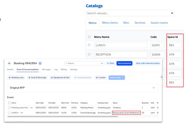
Task: Click the info icon next to booking number
Action: pyautogui.click(x=40, y=63)
